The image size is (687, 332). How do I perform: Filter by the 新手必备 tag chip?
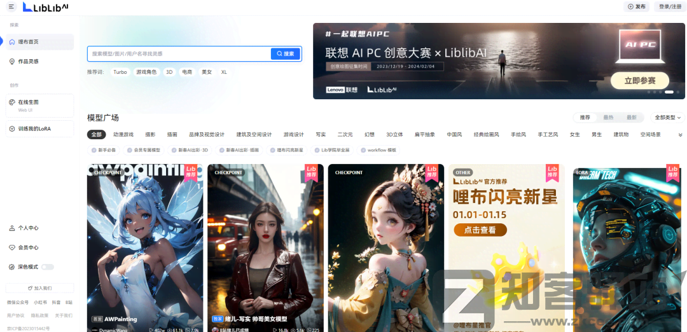tap(104, 150)
